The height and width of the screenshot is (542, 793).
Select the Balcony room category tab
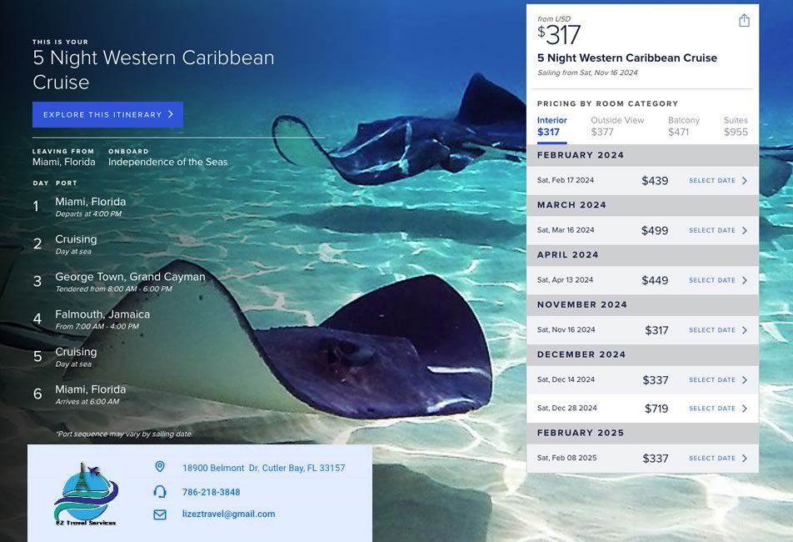(683, 126)
